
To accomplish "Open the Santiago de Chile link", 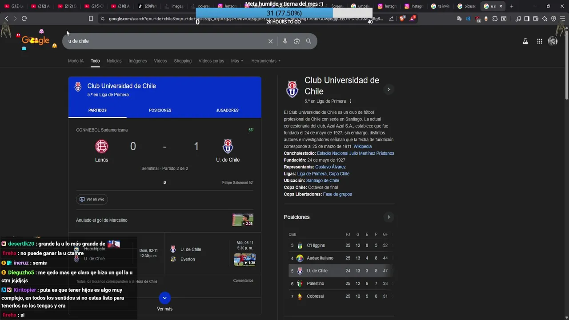I will pos(323,181).
